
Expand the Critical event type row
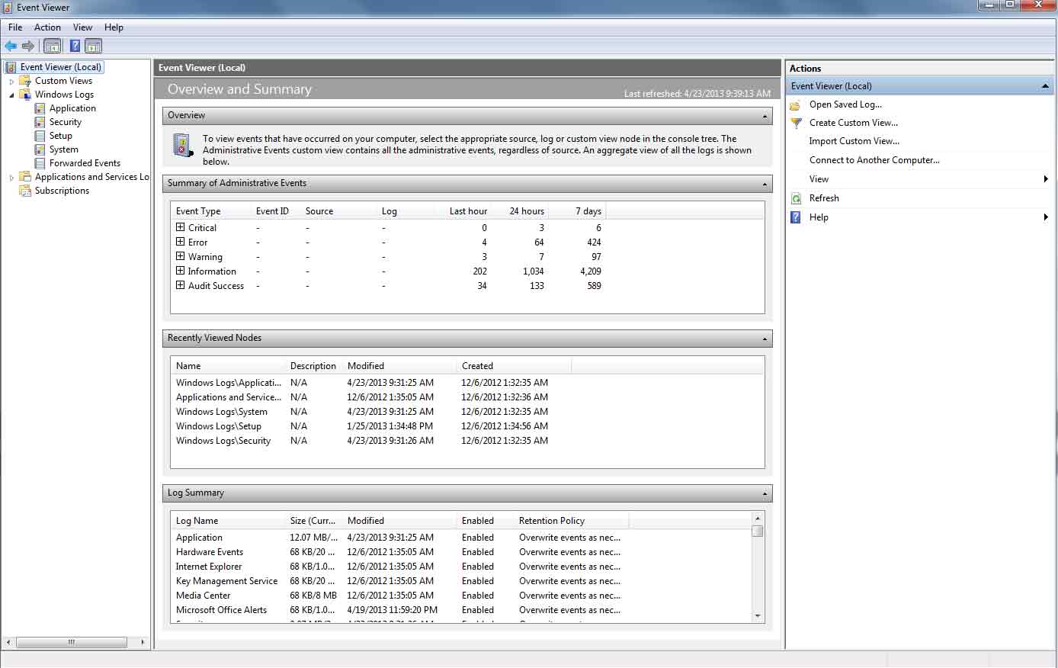pos(181,227)
